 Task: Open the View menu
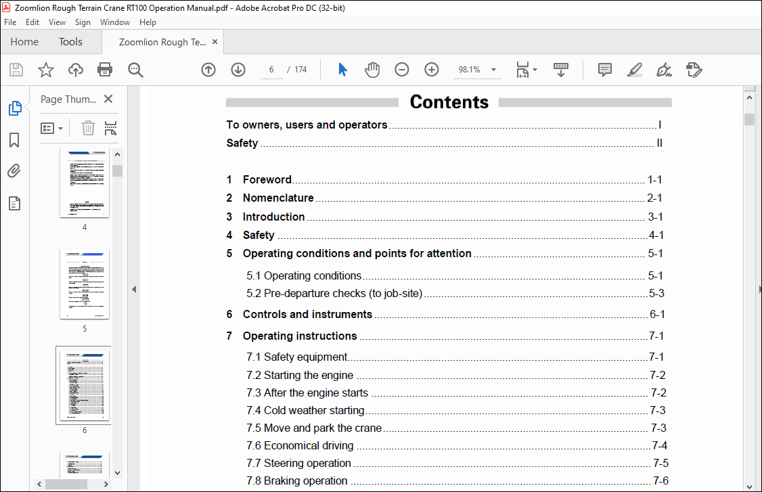tap(57, 22)
